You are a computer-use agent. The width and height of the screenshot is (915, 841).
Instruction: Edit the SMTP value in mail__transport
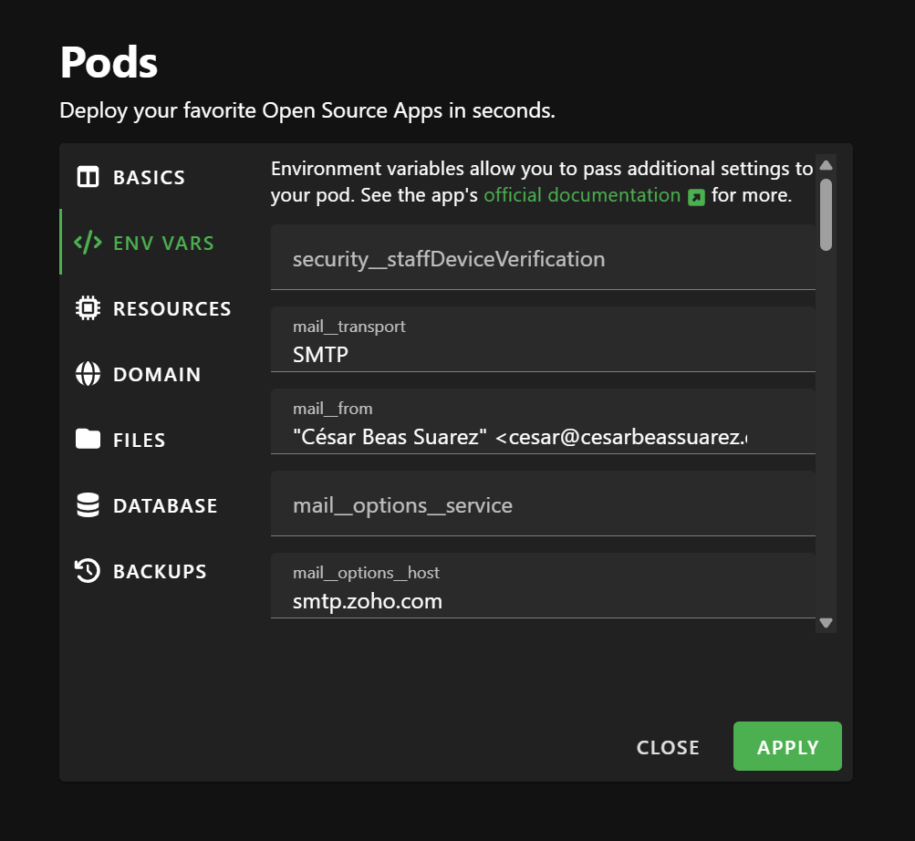point(543,354)
